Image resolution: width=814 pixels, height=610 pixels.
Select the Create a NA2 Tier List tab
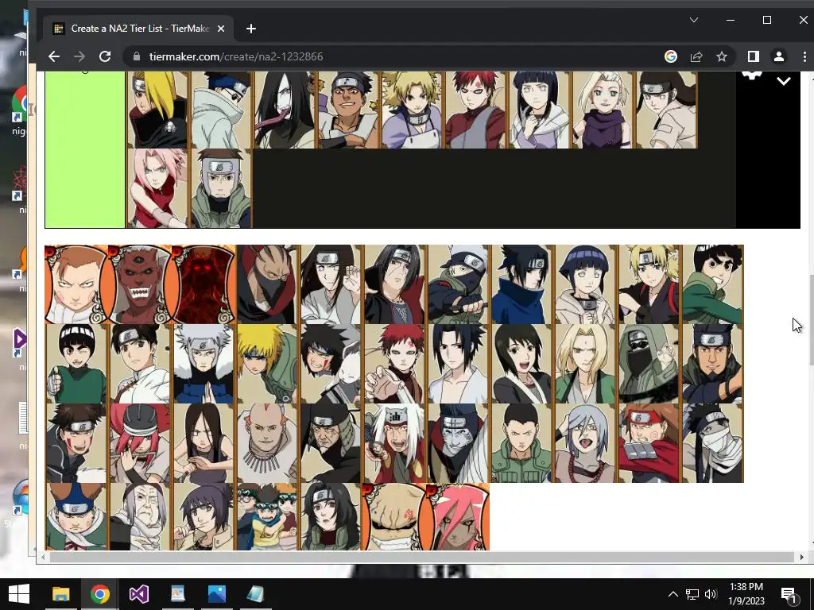pos(138,29)
